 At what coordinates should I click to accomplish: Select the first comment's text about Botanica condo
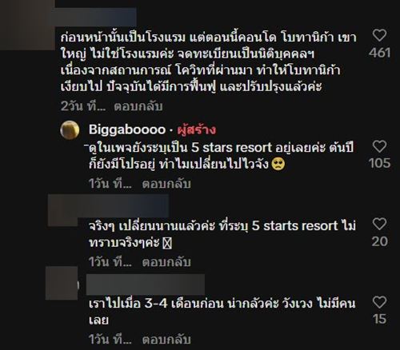tap(209, 62)
